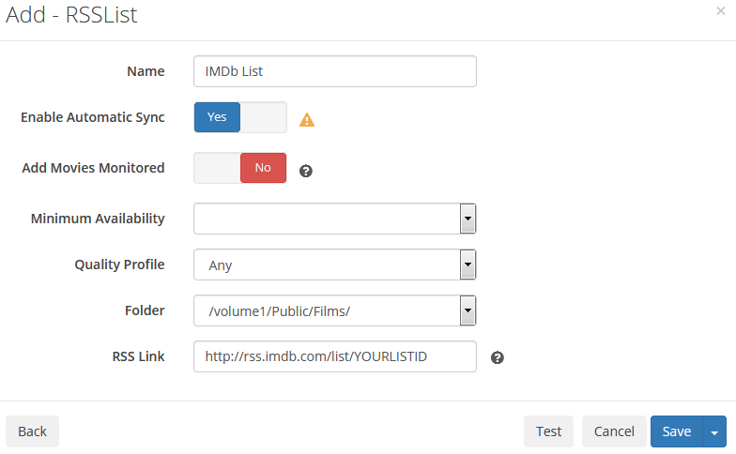Viewport: 736px width, 454px height.
Task: Click the Cancel button
Action: 614,431
